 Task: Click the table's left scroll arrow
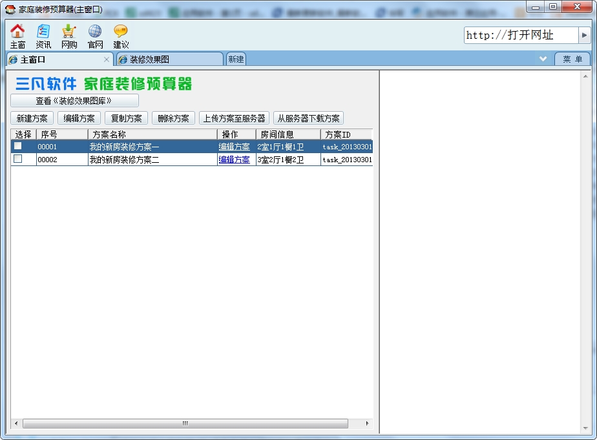point(16,423)
